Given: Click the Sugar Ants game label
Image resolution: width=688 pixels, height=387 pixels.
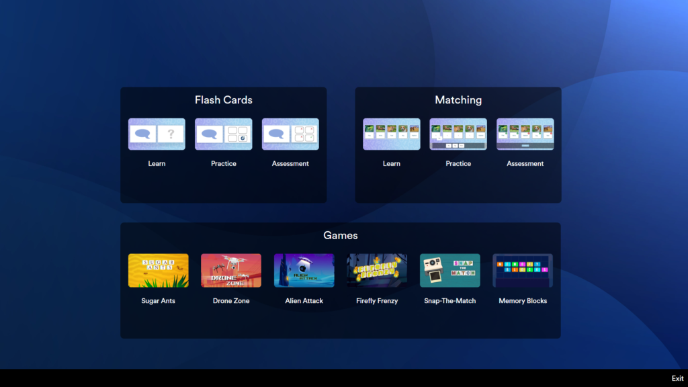Looking at the screenshot, I should tap(159, 301).
